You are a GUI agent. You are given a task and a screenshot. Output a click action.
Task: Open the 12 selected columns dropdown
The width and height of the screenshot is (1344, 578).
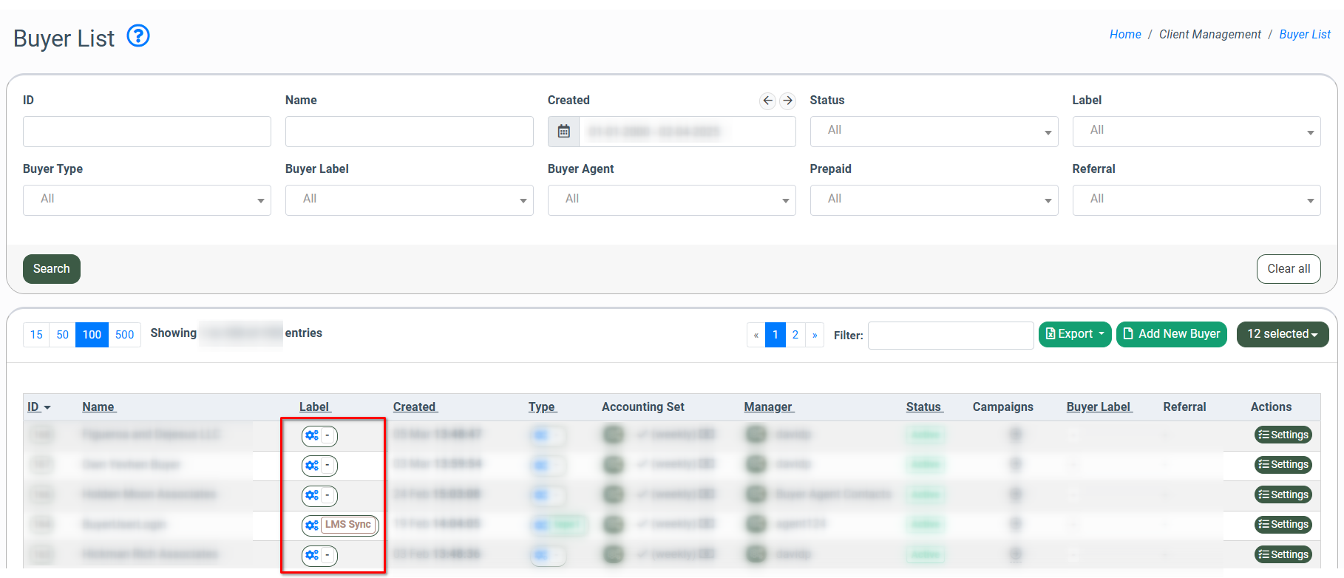pos(1282,334)
